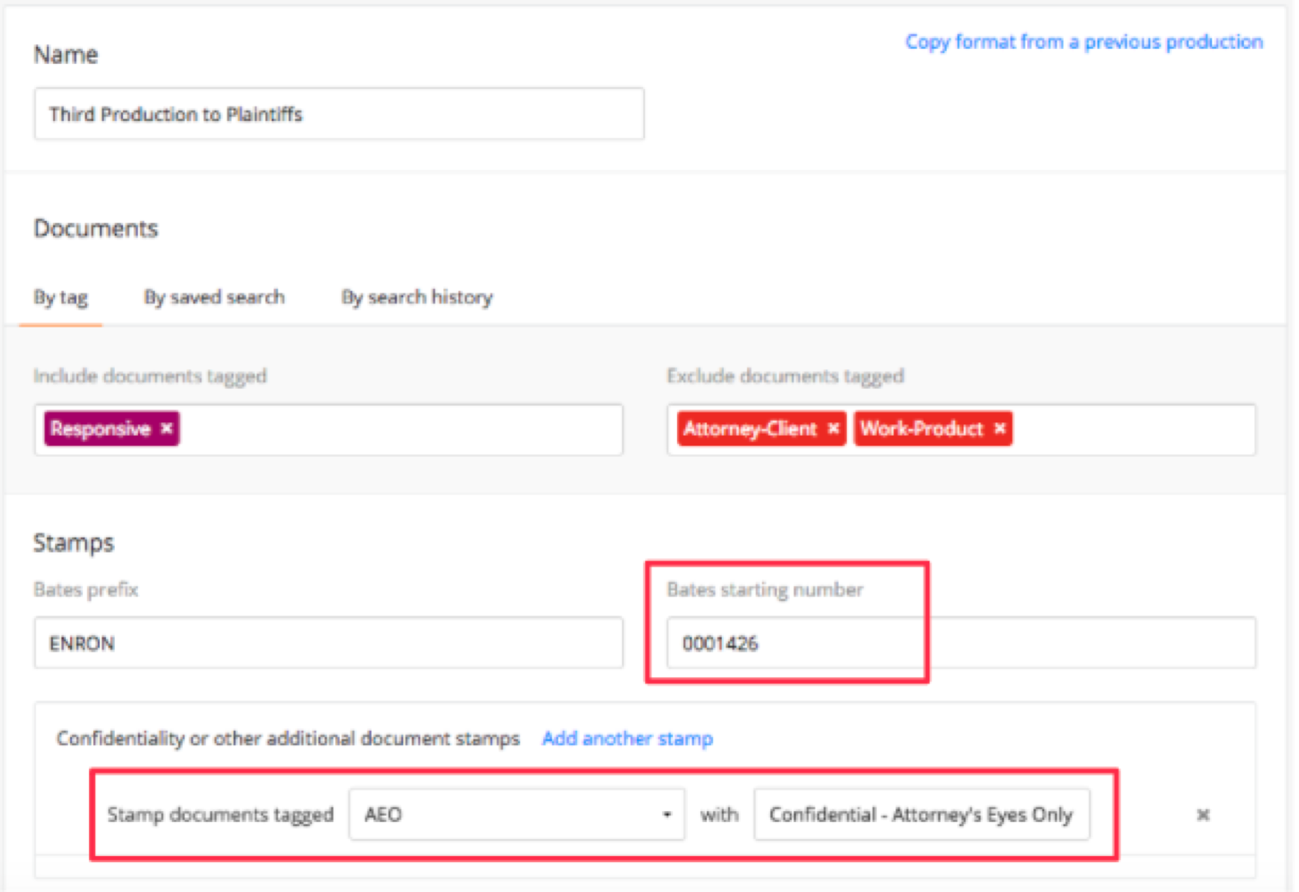
Task: Click the Stamp documents tagged label
Action: click(x=221, y=815)
